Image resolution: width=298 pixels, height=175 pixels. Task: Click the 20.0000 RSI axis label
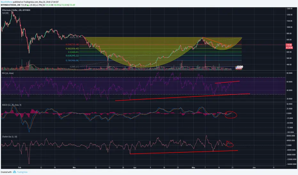click(x=289, y=99)
